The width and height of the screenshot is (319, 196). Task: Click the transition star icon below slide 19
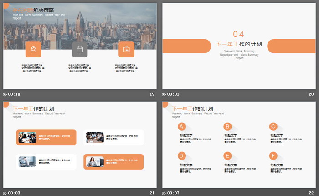click(5, 94)
